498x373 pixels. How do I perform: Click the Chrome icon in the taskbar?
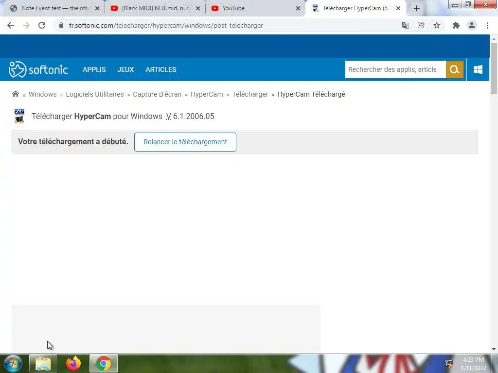point(104,363)
